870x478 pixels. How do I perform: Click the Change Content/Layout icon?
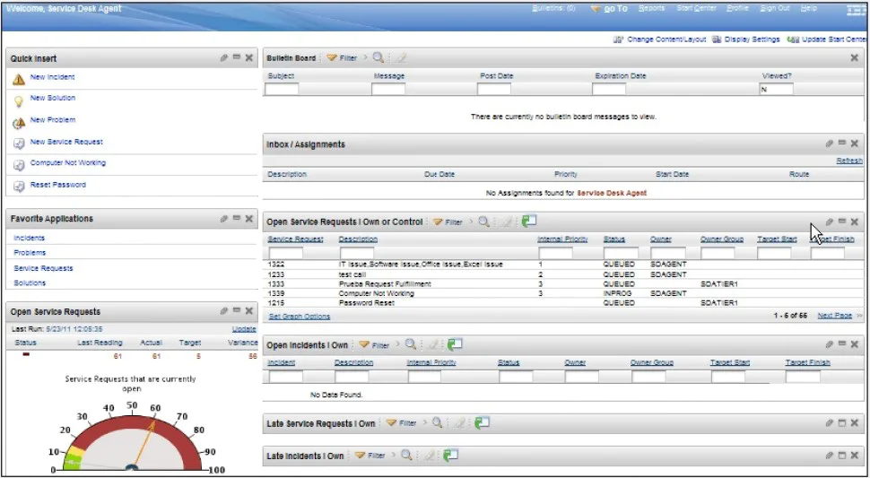(618, 39)
